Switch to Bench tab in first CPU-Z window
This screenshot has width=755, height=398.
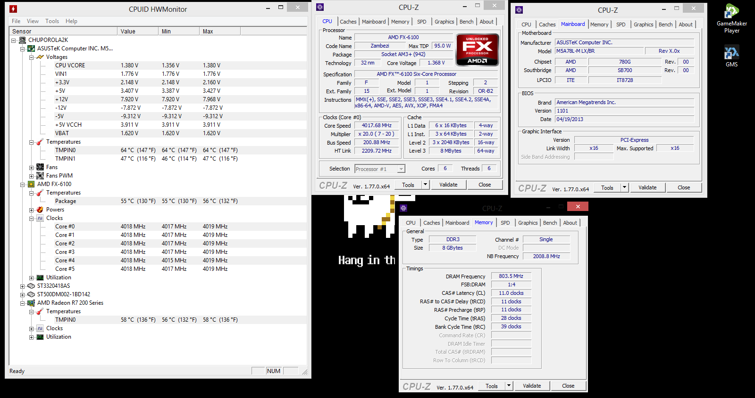pyautogui.click(x=466, y=22)
